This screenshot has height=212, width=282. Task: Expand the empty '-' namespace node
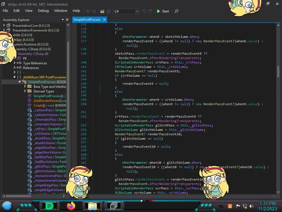(x=15, y=72)
